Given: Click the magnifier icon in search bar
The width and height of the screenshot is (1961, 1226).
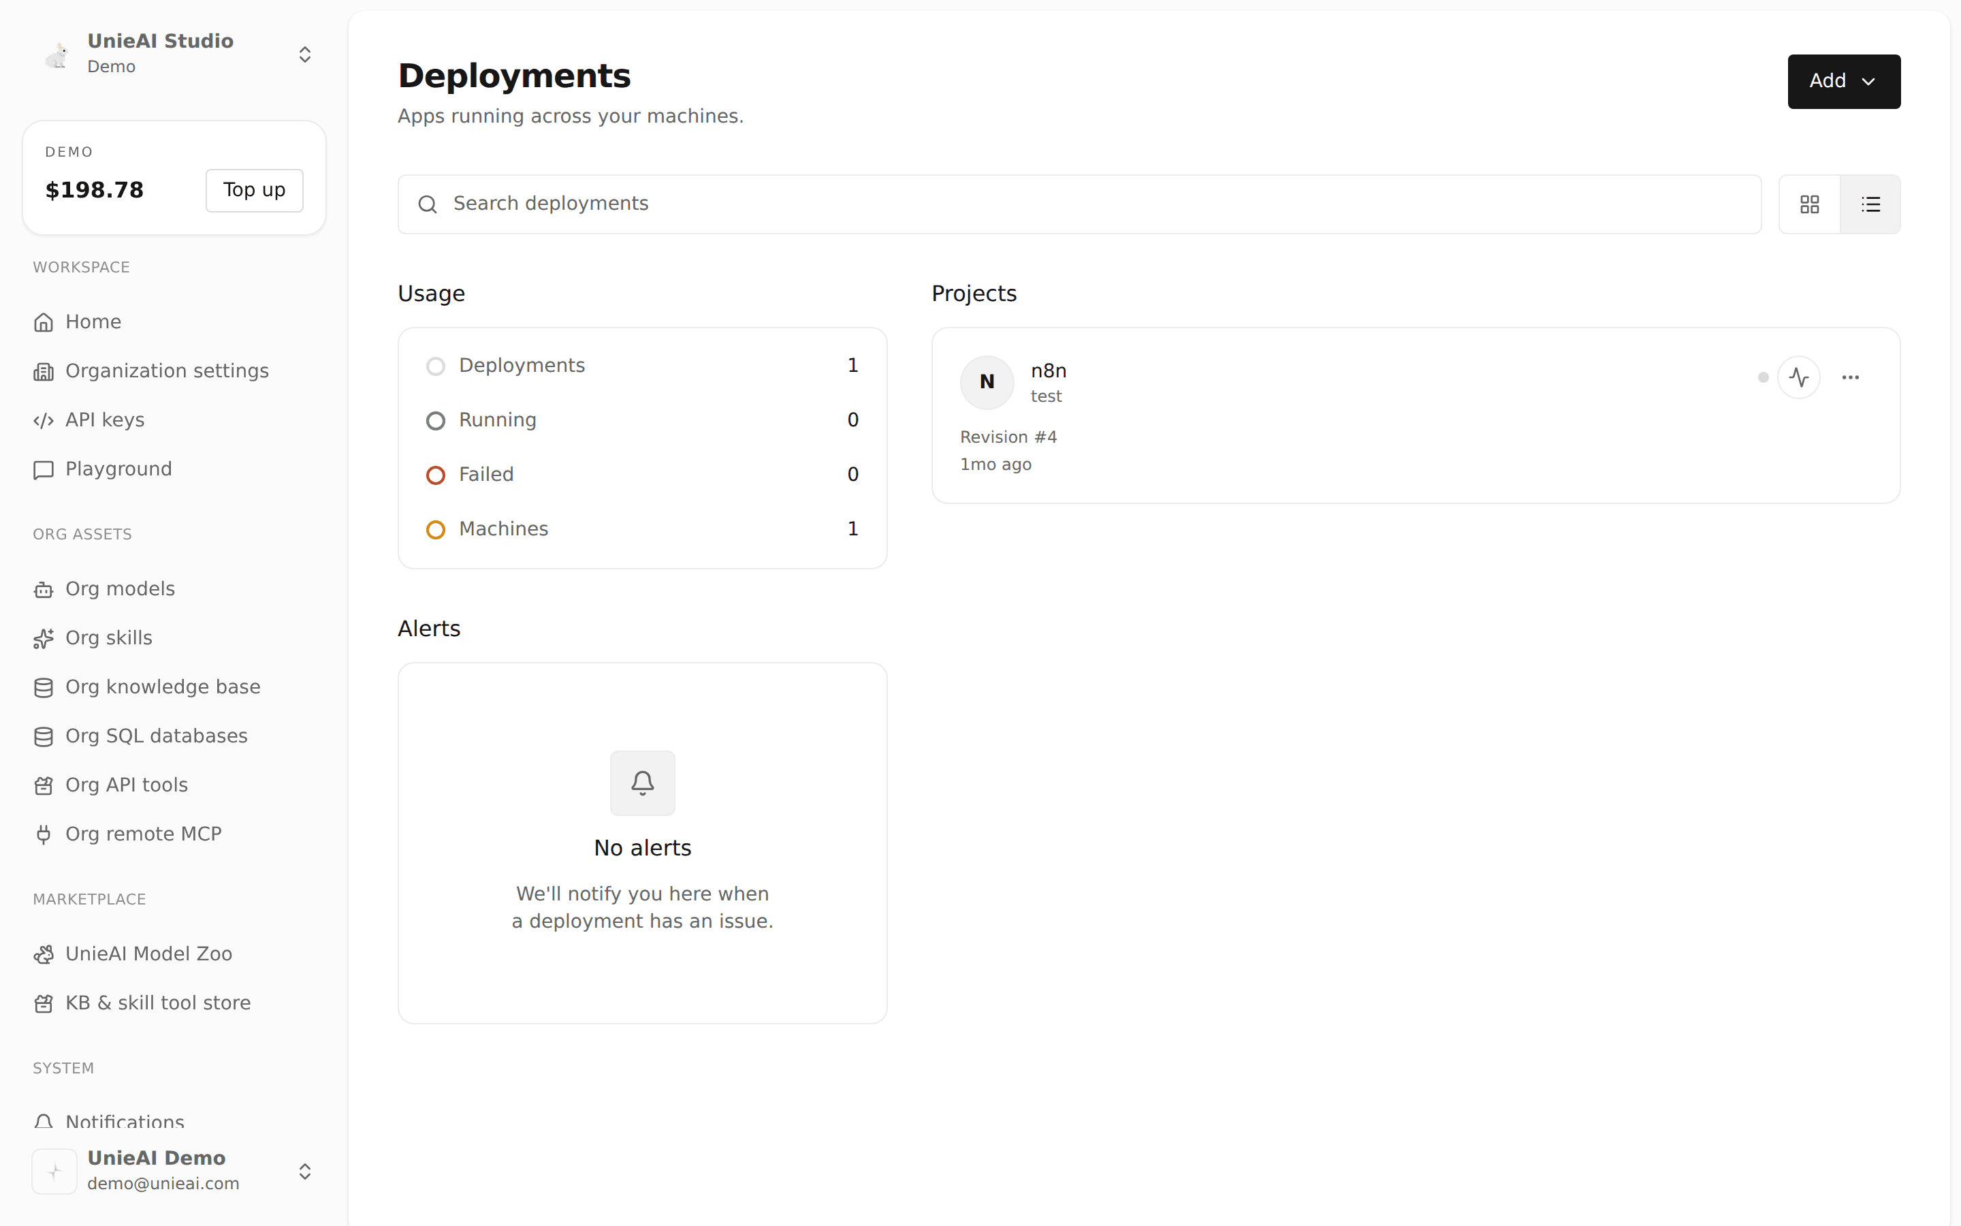Looking at the screenshot, I should point(428,204).
